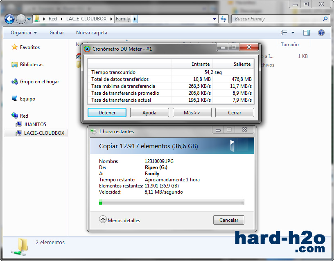
Task: Click the DU Meter title bar icon
Action: pos(87,49)
